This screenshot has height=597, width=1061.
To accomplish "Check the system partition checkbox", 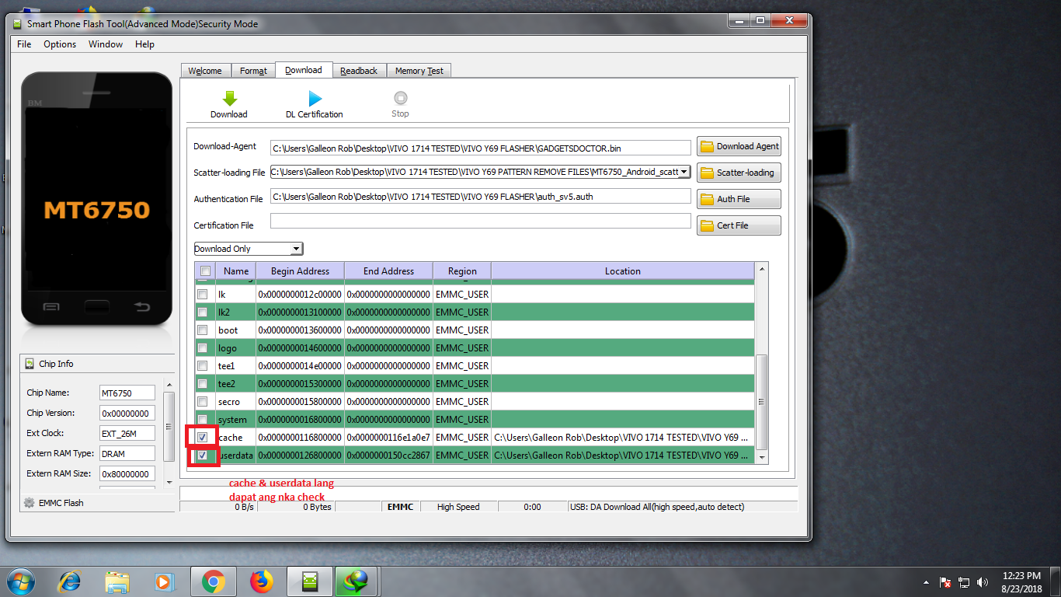I will [202, 420].
